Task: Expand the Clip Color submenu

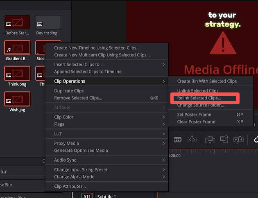Action: click(x=106, y=117)
